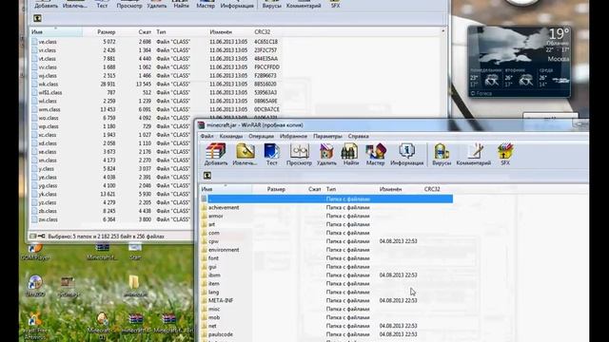
Task: Open Справка menu in minecraft.jar window
Action: click(x=359, y=137)
